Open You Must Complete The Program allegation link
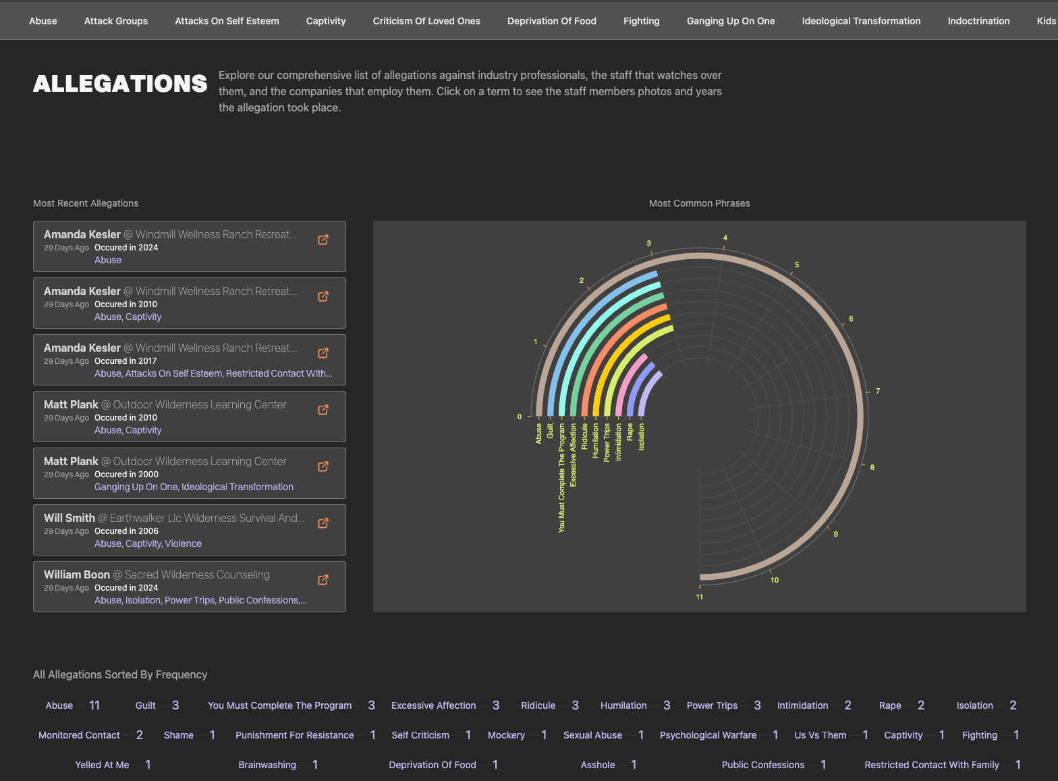 279,705
